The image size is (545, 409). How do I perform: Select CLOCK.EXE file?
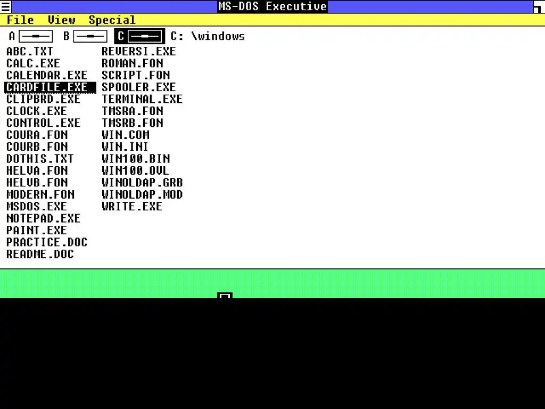tap(37, 111)
